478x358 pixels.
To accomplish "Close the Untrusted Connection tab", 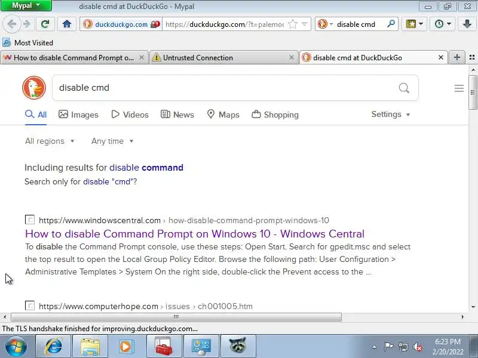I will [292, 57].
